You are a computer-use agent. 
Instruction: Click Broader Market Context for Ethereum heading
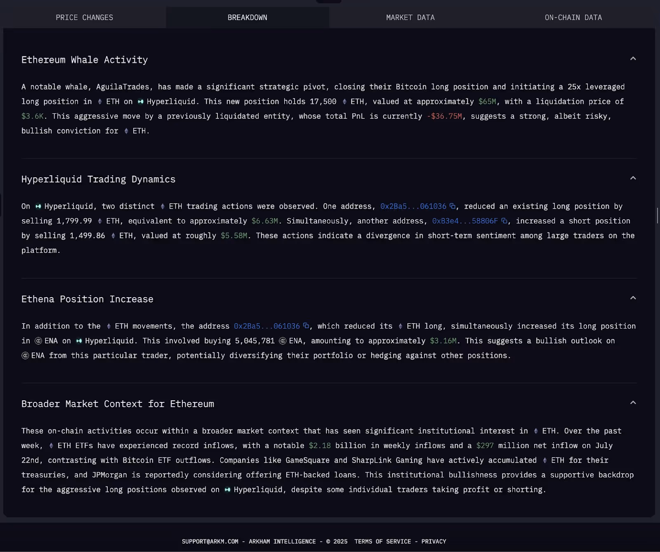tap(118, 404)
